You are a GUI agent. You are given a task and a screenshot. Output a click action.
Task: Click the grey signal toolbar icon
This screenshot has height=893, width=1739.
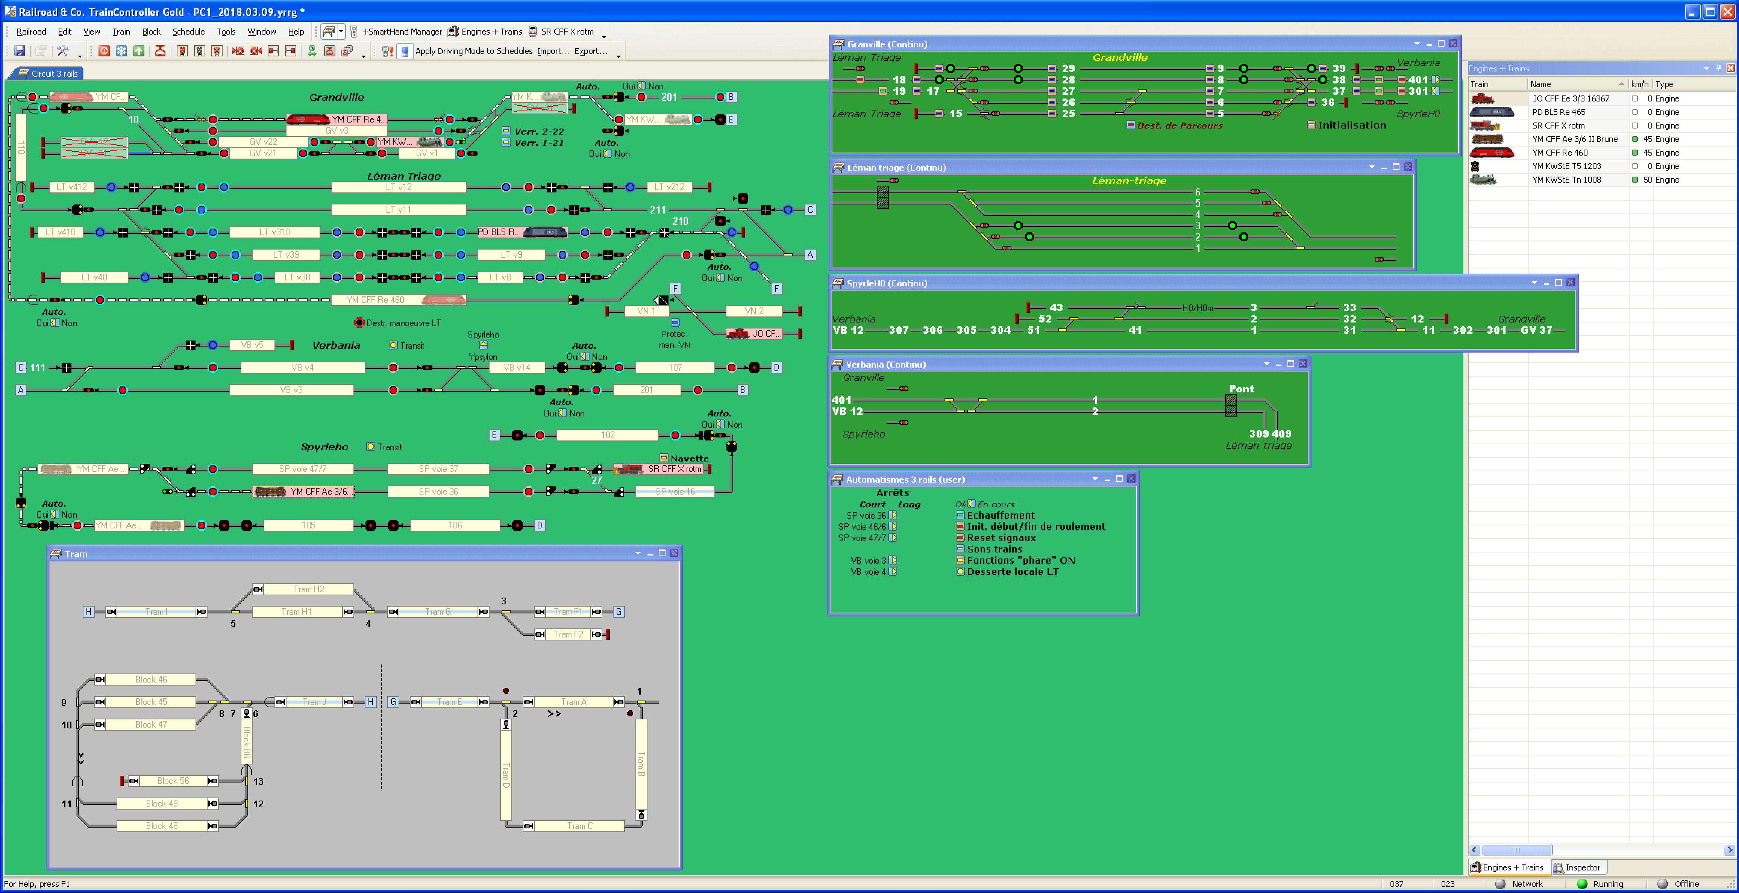200,51
